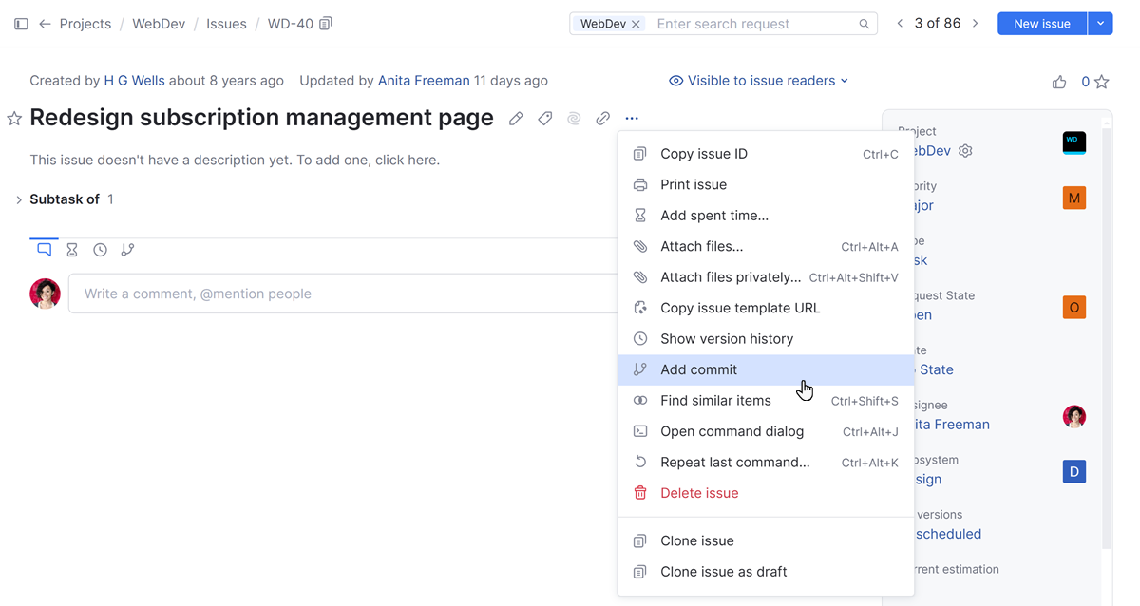Add a tag using the tag icon
The image size is (1140, 606).
click(544, 118)
